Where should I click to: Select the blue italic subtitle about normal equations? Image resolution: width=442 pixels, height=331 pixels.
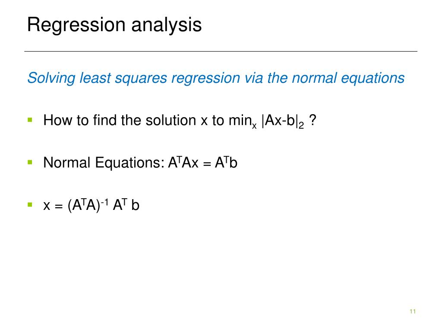point(216,78)
